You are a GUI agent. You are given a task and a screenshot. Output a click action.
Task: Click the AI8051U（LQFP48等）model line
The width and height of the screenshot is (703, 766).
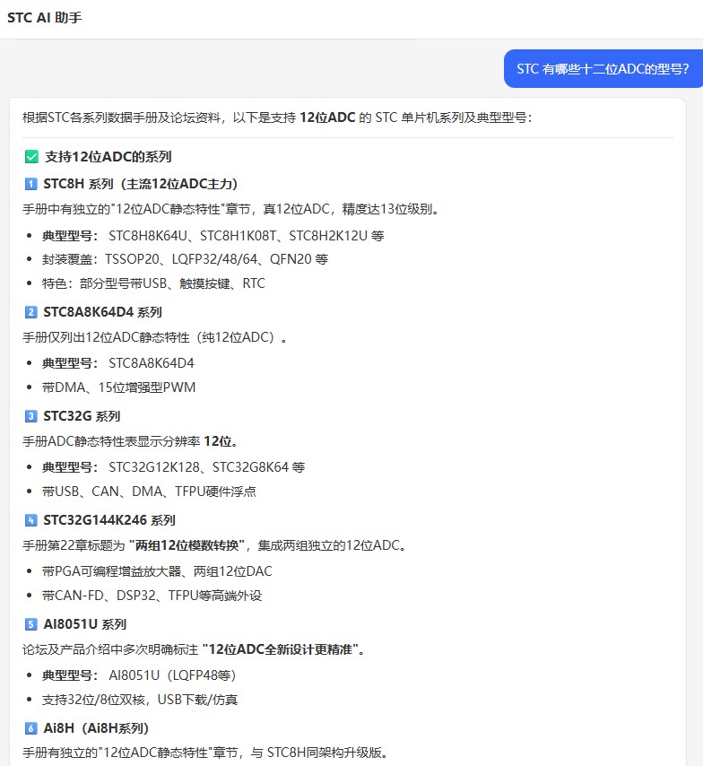(139, 675)
